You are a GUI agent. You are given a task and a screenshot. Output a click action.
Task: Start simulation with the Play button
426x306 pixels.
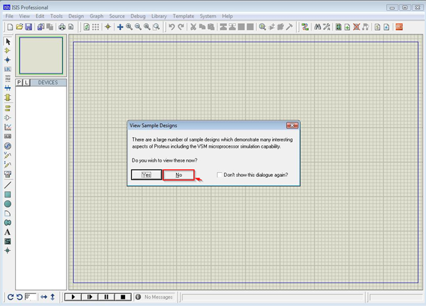(x=73, y=297)
